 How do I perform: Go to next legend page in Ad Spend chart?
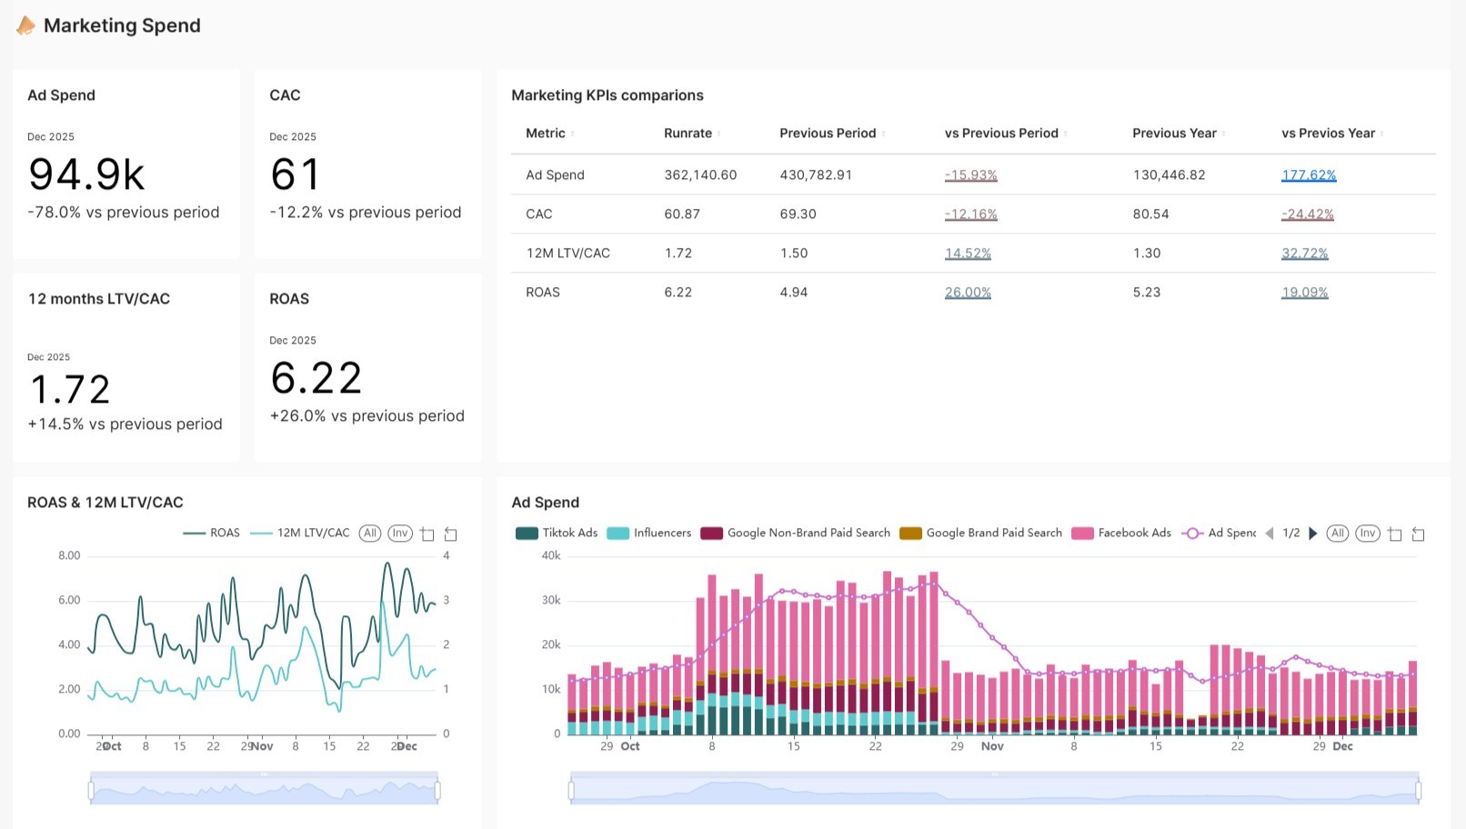pyautogui.click(x=1312, y=534)
